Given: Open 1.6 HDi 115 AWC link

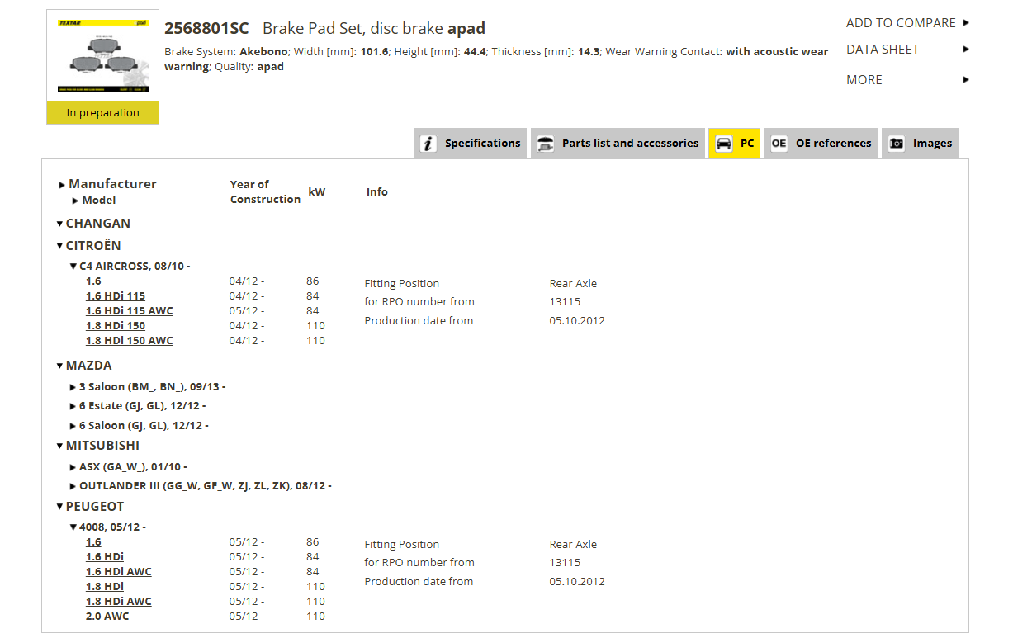Looking at the screenshot, I should tap(130, 311).
